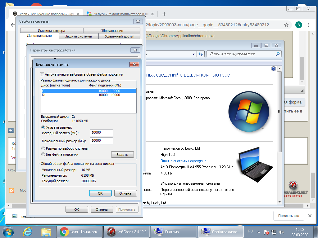The height and width of the screenshot is (238, 318).
Task: Expand the control panel address bar dropdown
Action: [x=193, y=54]
